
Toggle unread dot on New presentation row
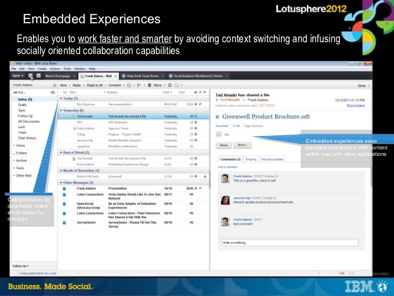(x=196, y=104)
